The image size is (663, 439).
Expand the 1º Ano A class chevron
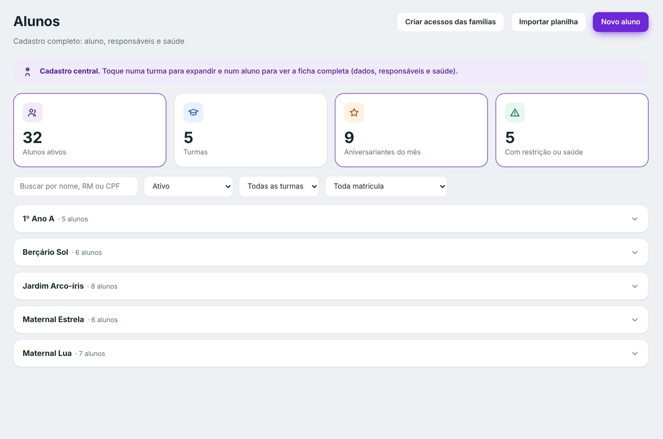pyautogui.click(x=635, y=219)
